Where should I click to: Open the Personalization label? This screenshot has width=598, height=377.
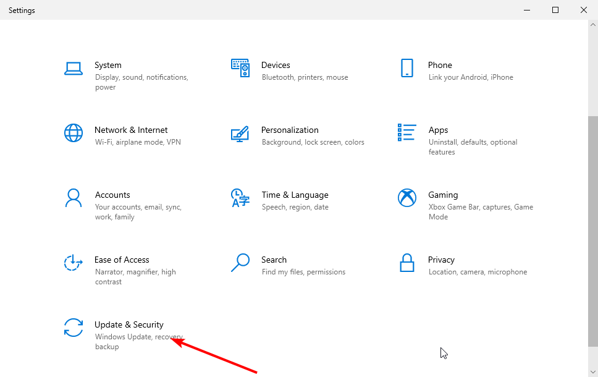click(x=290, y=130)
